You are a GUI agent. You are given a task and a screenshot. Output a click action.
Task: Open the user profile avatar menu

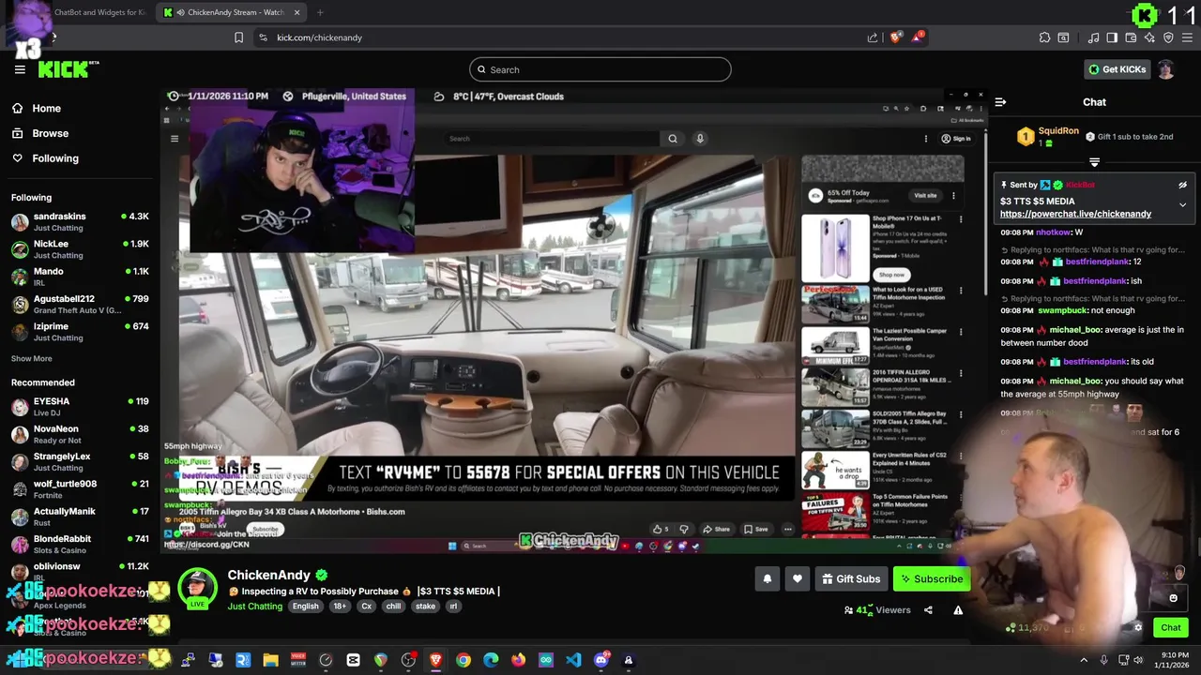point(1165,69)
